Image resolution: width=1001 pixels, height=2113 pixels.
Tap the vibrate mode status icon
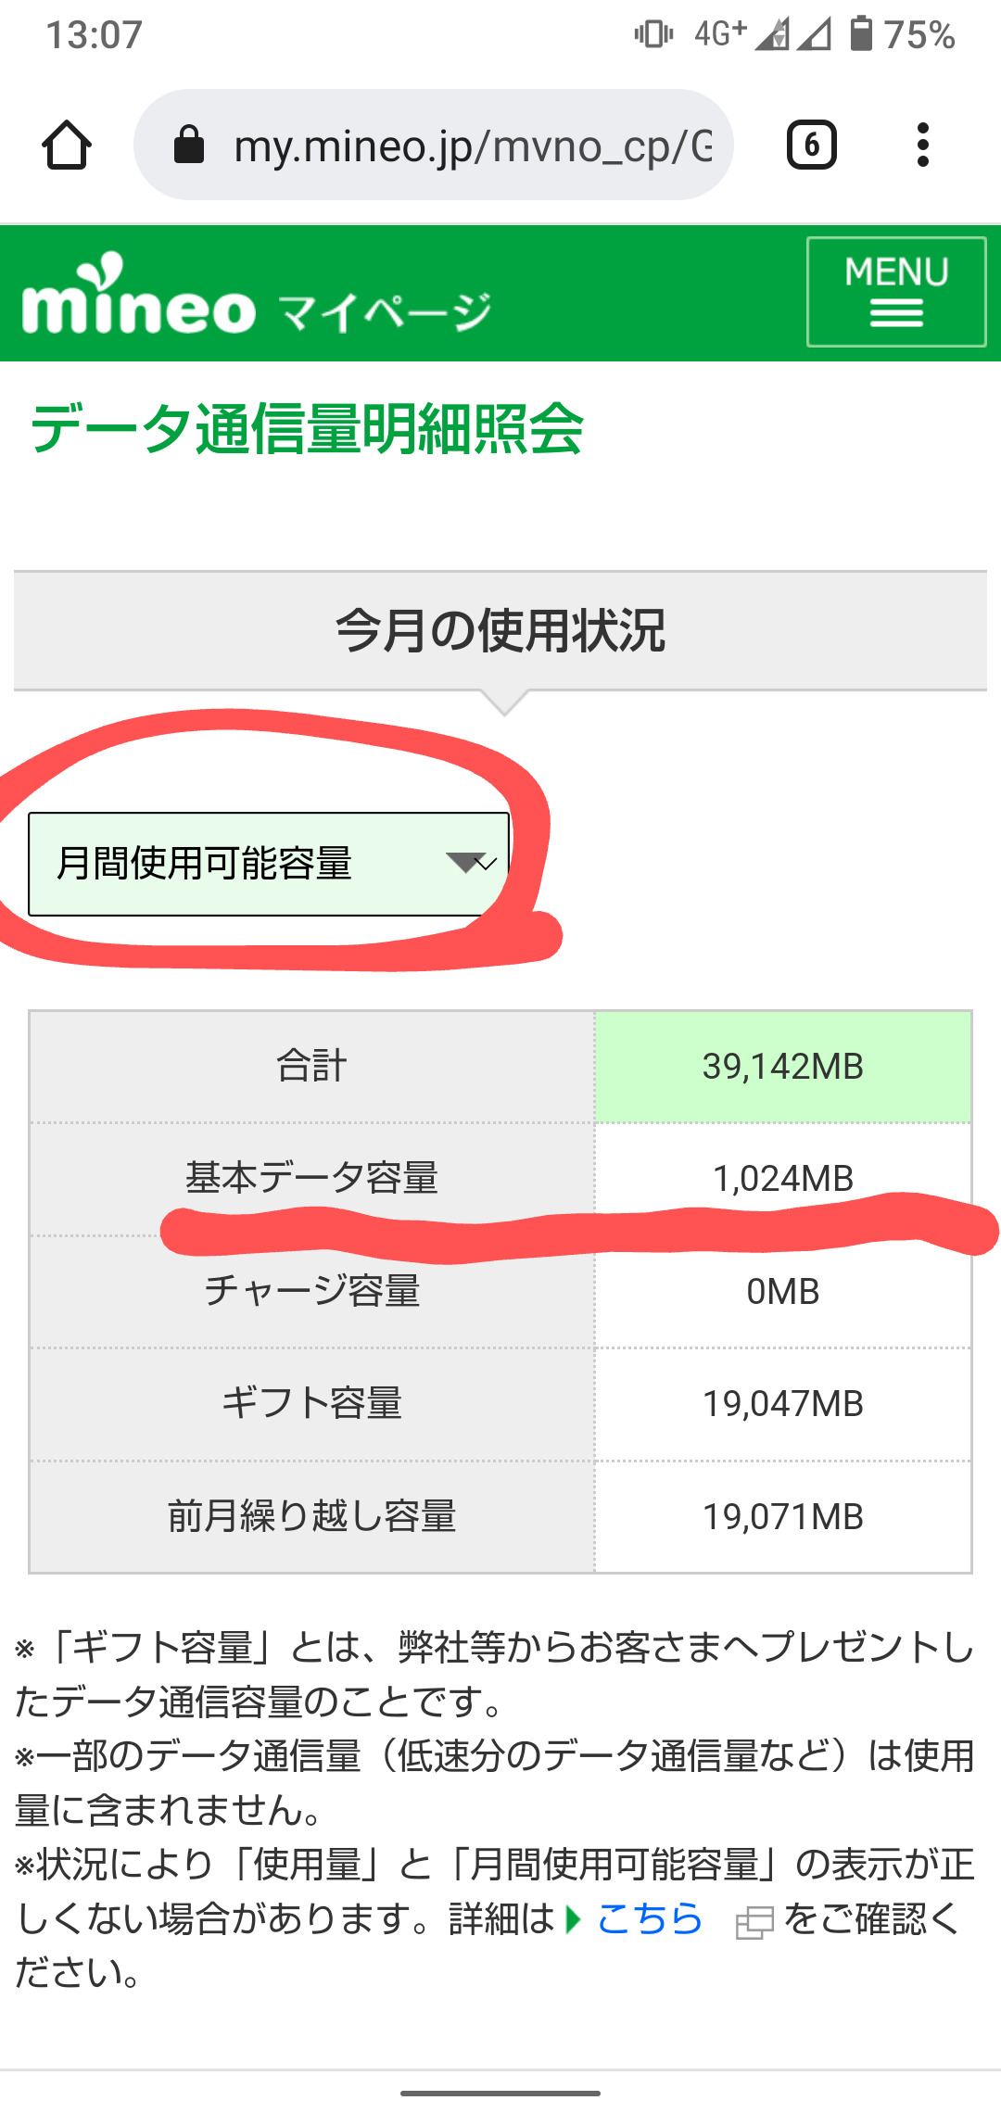pos(653,34)
